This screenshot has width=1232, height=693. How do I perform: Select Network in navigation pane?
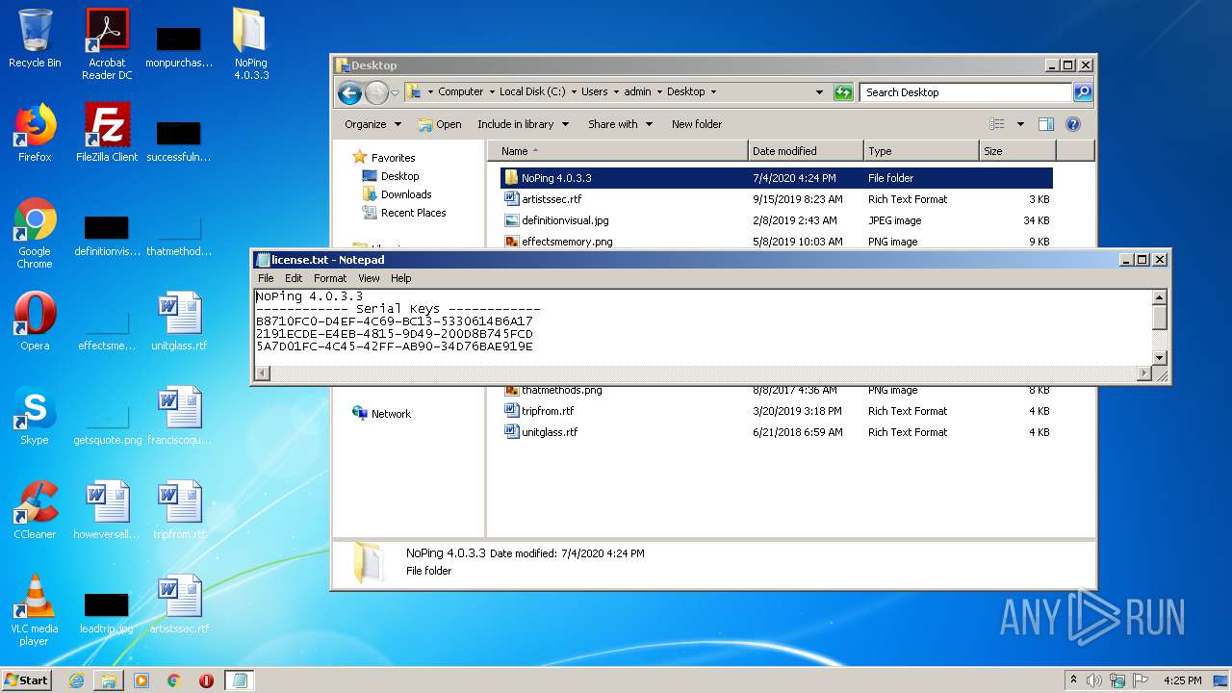pos(382,414)
